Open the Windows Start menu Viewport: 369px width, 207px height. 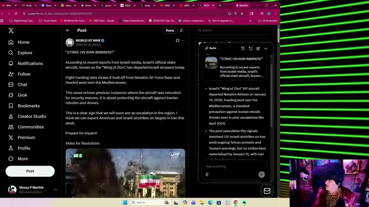pyautogui.click(x=125, y=202)
